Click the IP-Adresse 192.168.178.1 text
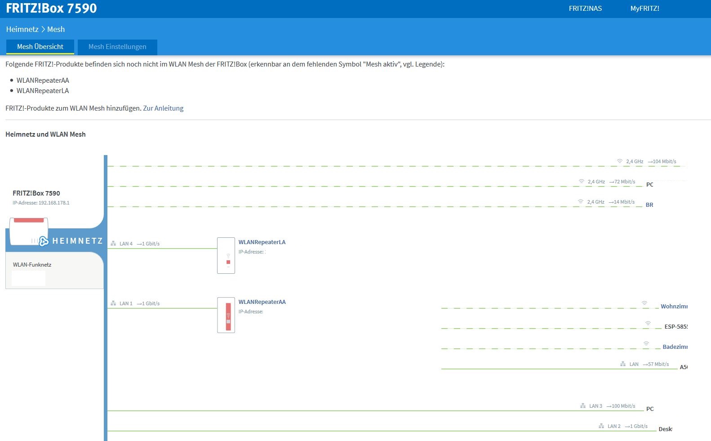Viewport: 711px width, 441px height. [x=41, y=203]
